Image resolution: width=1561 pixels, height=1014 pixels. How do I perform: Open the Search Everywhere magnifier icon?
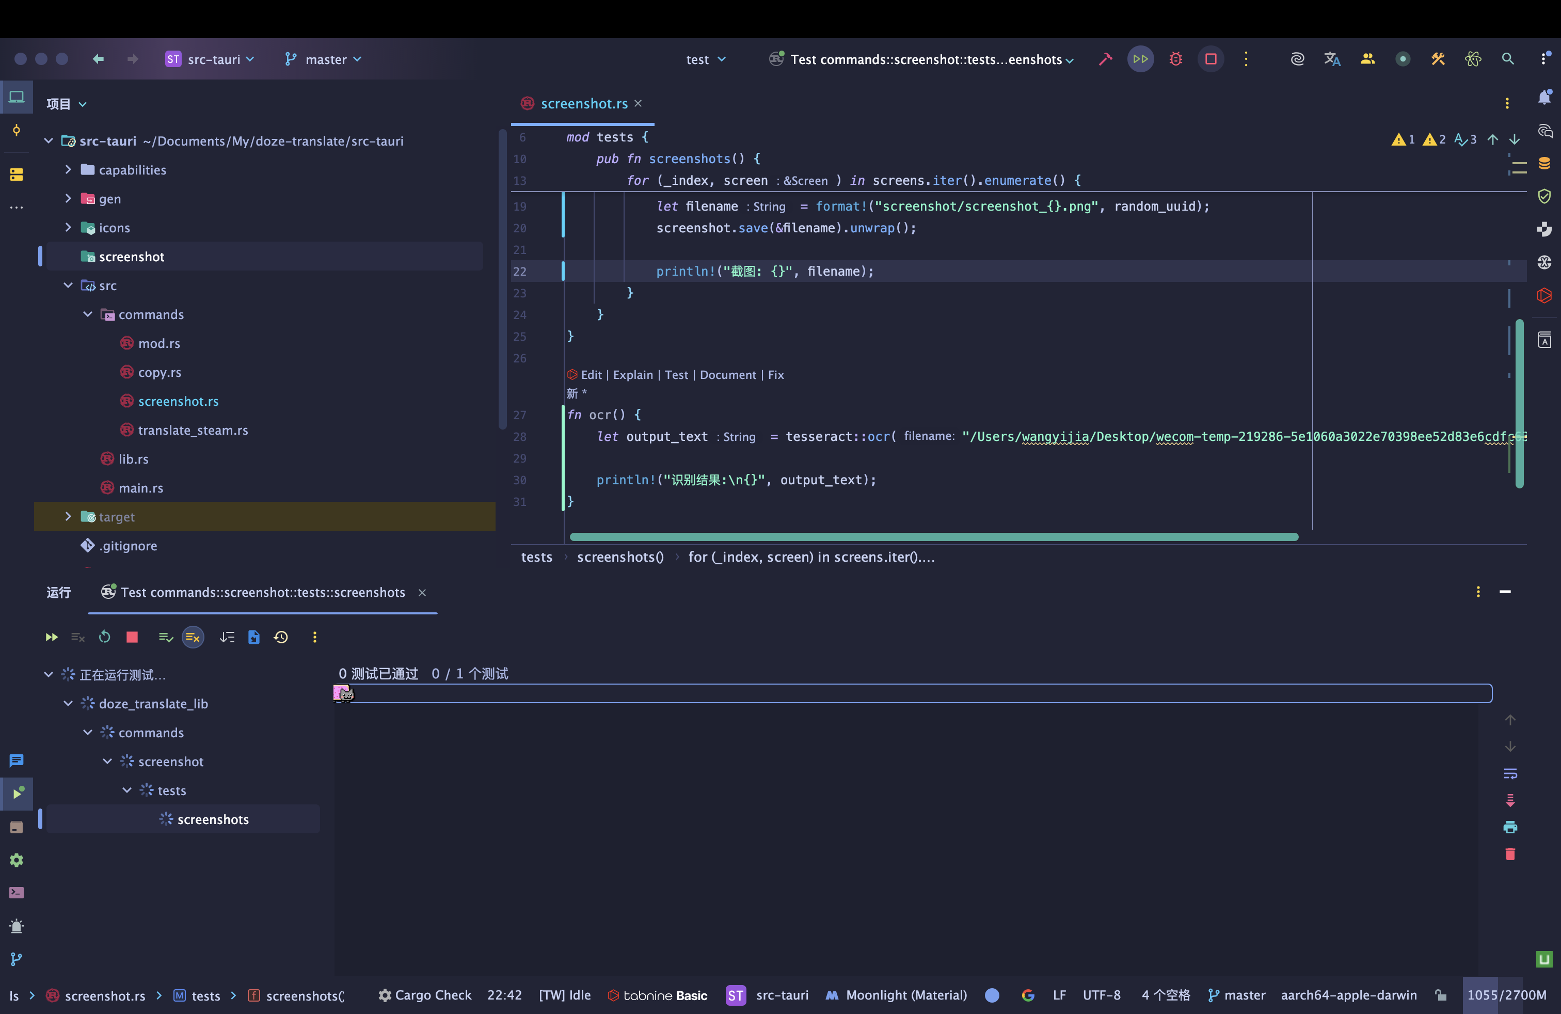click(x=1508, y=59)
